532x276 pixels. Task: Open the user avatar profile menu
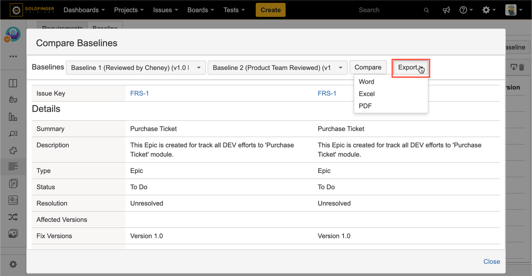click(x=513, y=10)
